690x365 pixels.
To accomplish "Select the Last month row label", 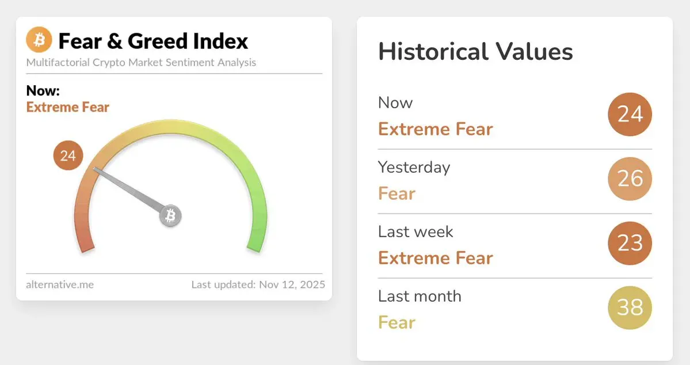I will (x=420, y=296).
